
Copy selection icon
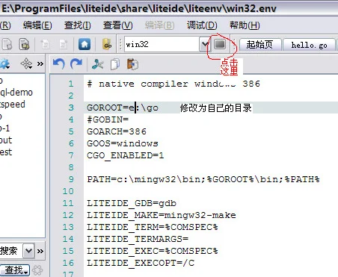click(115, 64)
